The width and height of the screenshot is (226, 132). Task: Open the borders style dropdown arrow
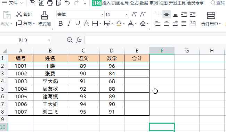click(x=100, y=24)
